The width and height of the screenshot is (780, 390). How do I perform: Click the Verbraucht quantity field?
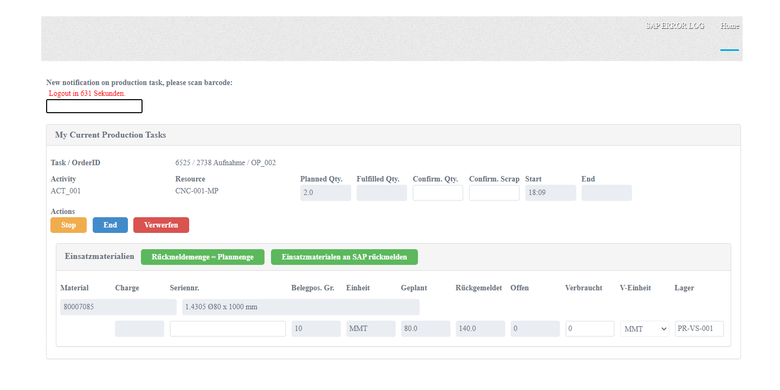tap(589, 329)
